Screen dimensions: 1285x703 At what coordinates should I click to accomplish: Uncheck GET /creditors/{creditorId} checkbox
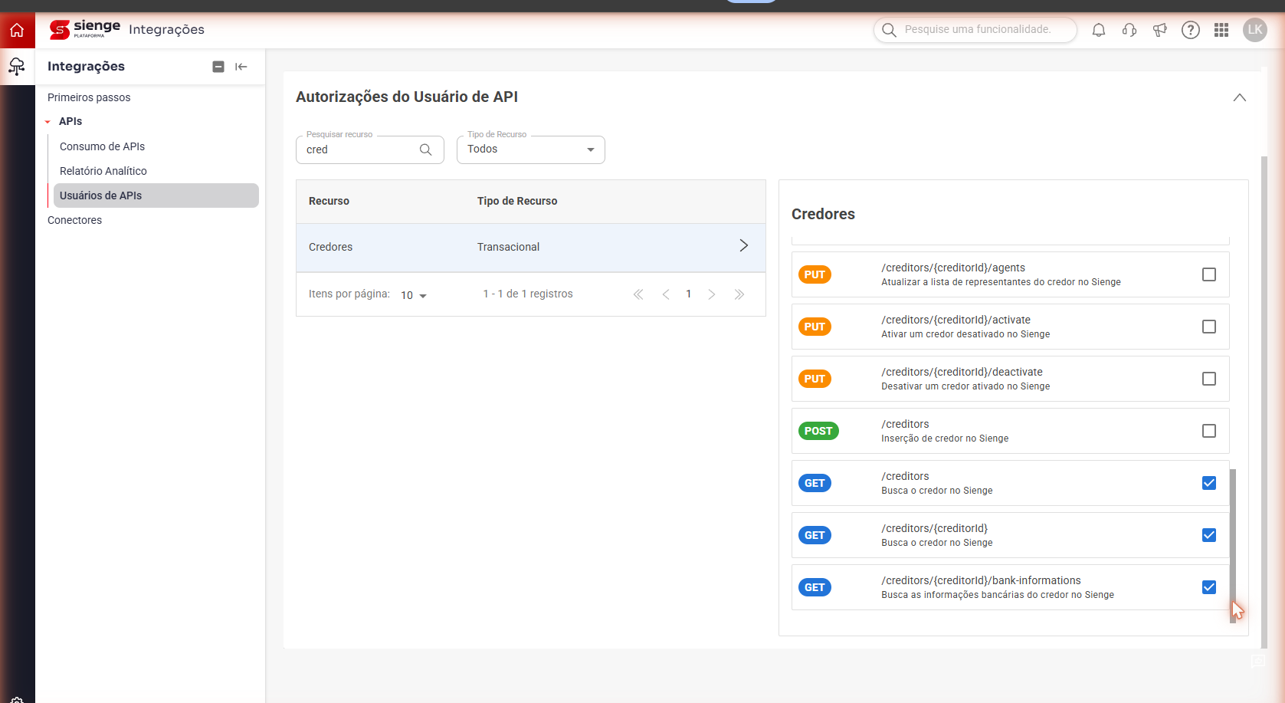click(x=1209, y=535)
